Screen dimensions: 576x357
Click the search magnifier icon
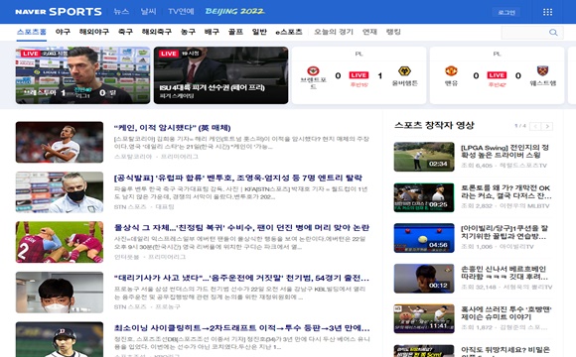click(x=553, y=33)
